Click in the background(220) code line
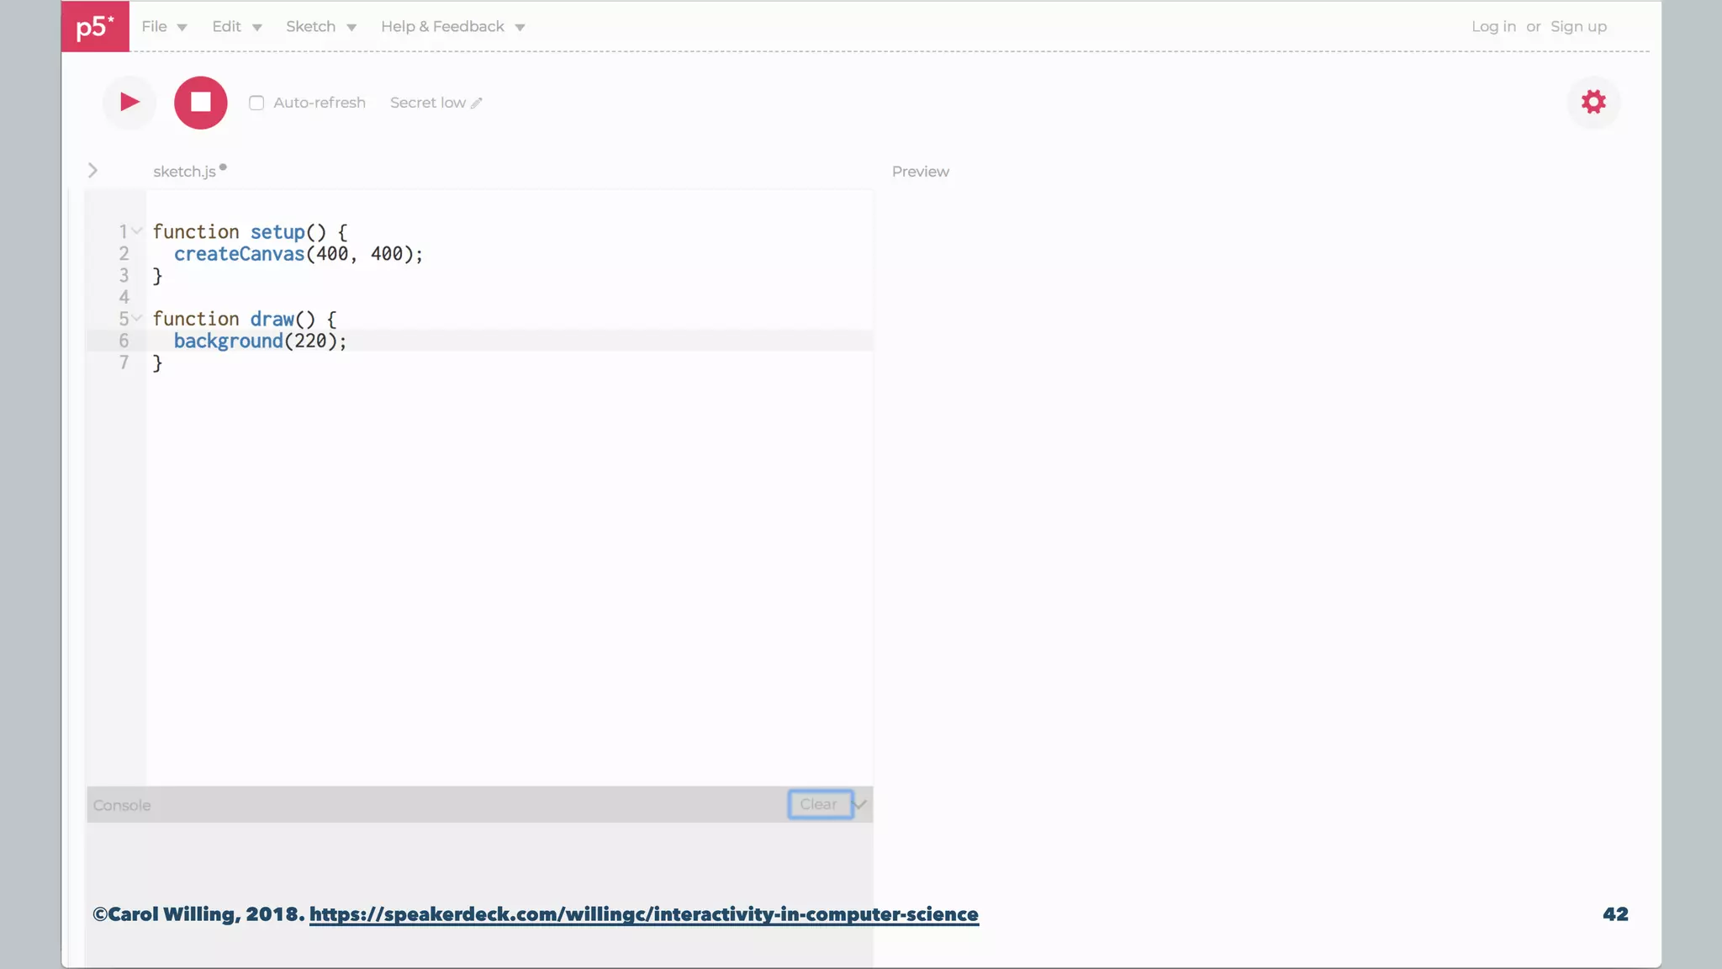The height and width of the screenshot is (969, 1722). click(x=260, y=341)
